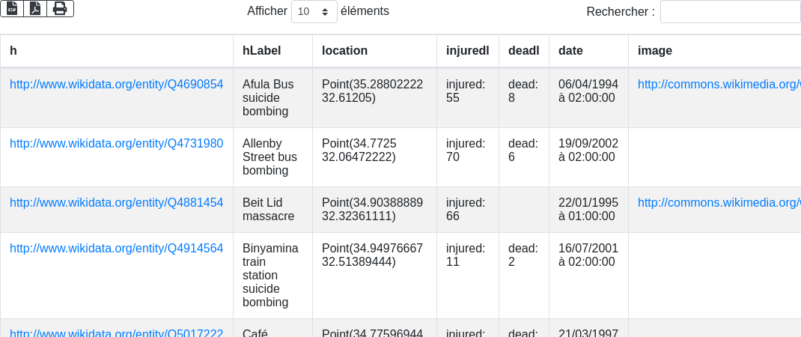Sort by the injuredl column header
Viewport: 801px width, 337px height.
click(x=467, y=51)
